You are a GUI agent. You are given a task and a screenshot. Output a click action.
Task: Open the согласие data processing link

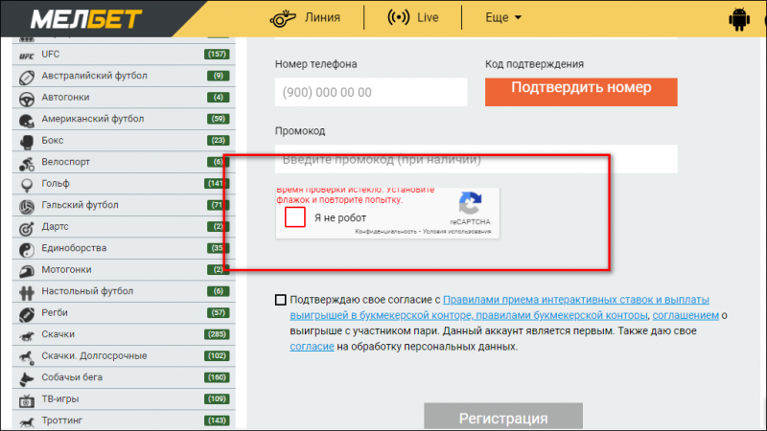312,347
